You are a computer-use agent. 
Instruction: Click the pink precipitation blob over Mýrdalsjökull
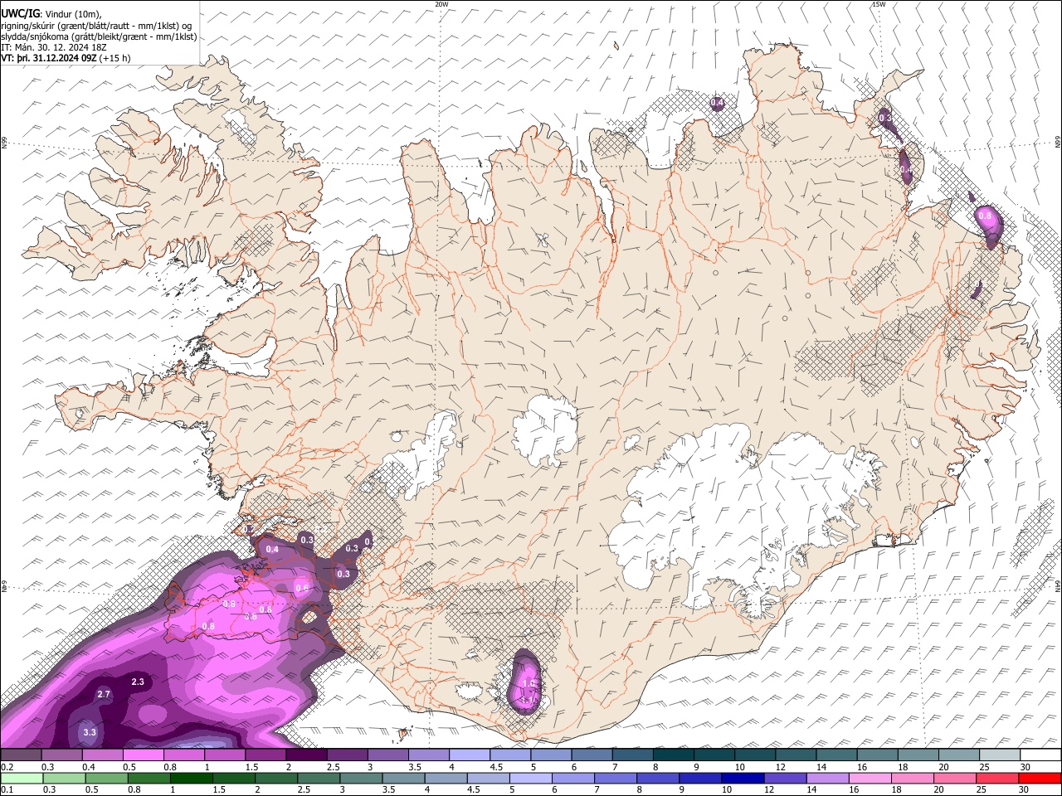pyautogui.click(x=527, y=683)
